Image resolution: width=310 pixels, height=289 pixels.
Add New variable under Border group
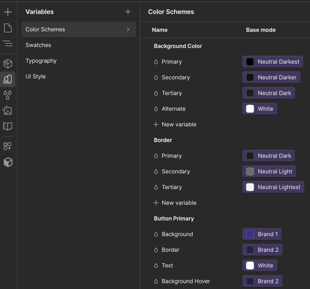(x=175, y=203)
